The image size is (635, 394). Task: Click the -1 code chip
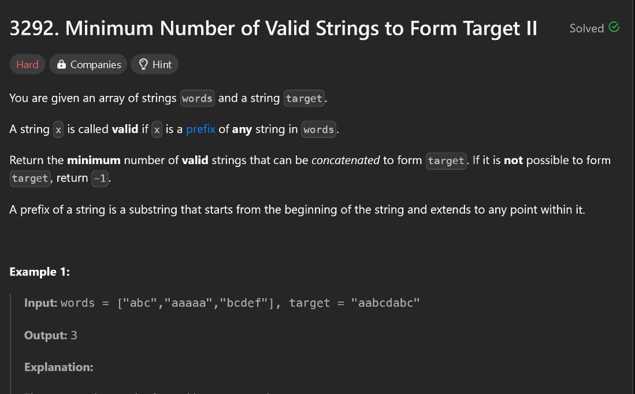[100, 179]
